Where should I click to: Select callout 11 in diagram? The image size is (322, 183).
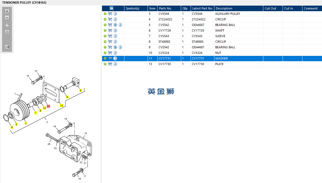click(x=48, y=106)
